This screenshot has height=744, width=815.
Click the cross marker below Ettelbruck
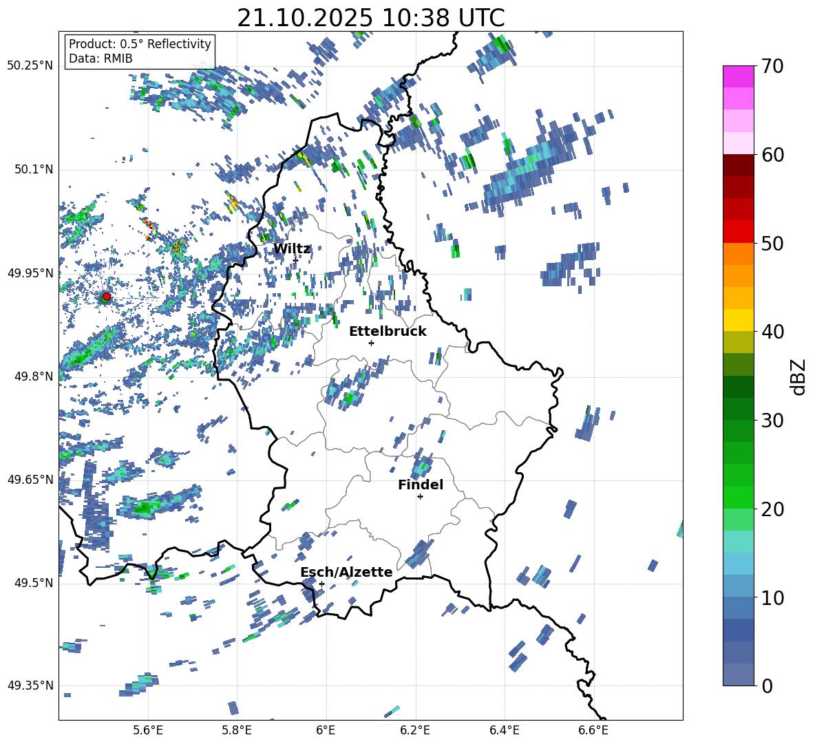coord(371,343)
